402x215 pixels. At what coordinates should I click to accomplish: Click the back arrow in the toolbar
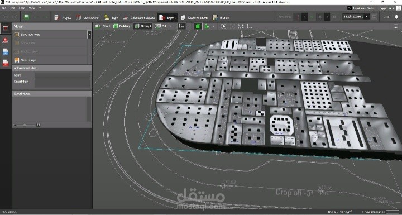[x=6, y=17]
